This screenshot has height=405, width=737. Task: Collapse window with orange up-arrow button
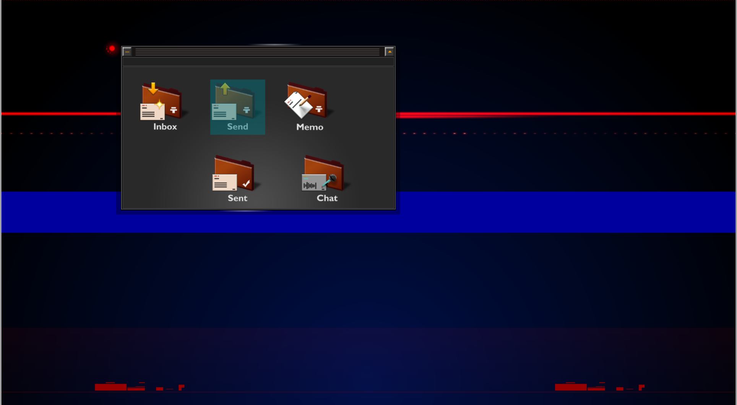(389, 51)
